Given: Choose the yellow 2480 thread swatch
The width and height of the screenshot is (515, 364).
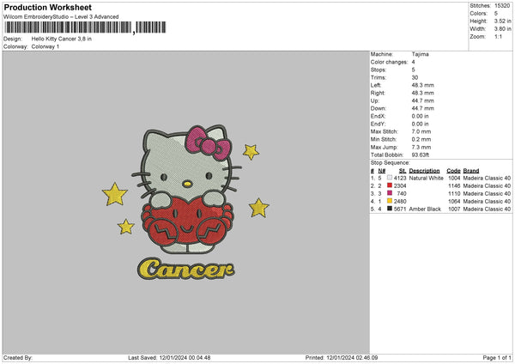Looking at the screenshot, I should pos(391,201).
